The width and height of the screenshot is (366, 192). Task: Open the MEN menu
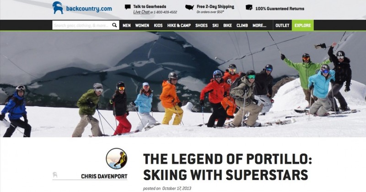tap(127, 26)
